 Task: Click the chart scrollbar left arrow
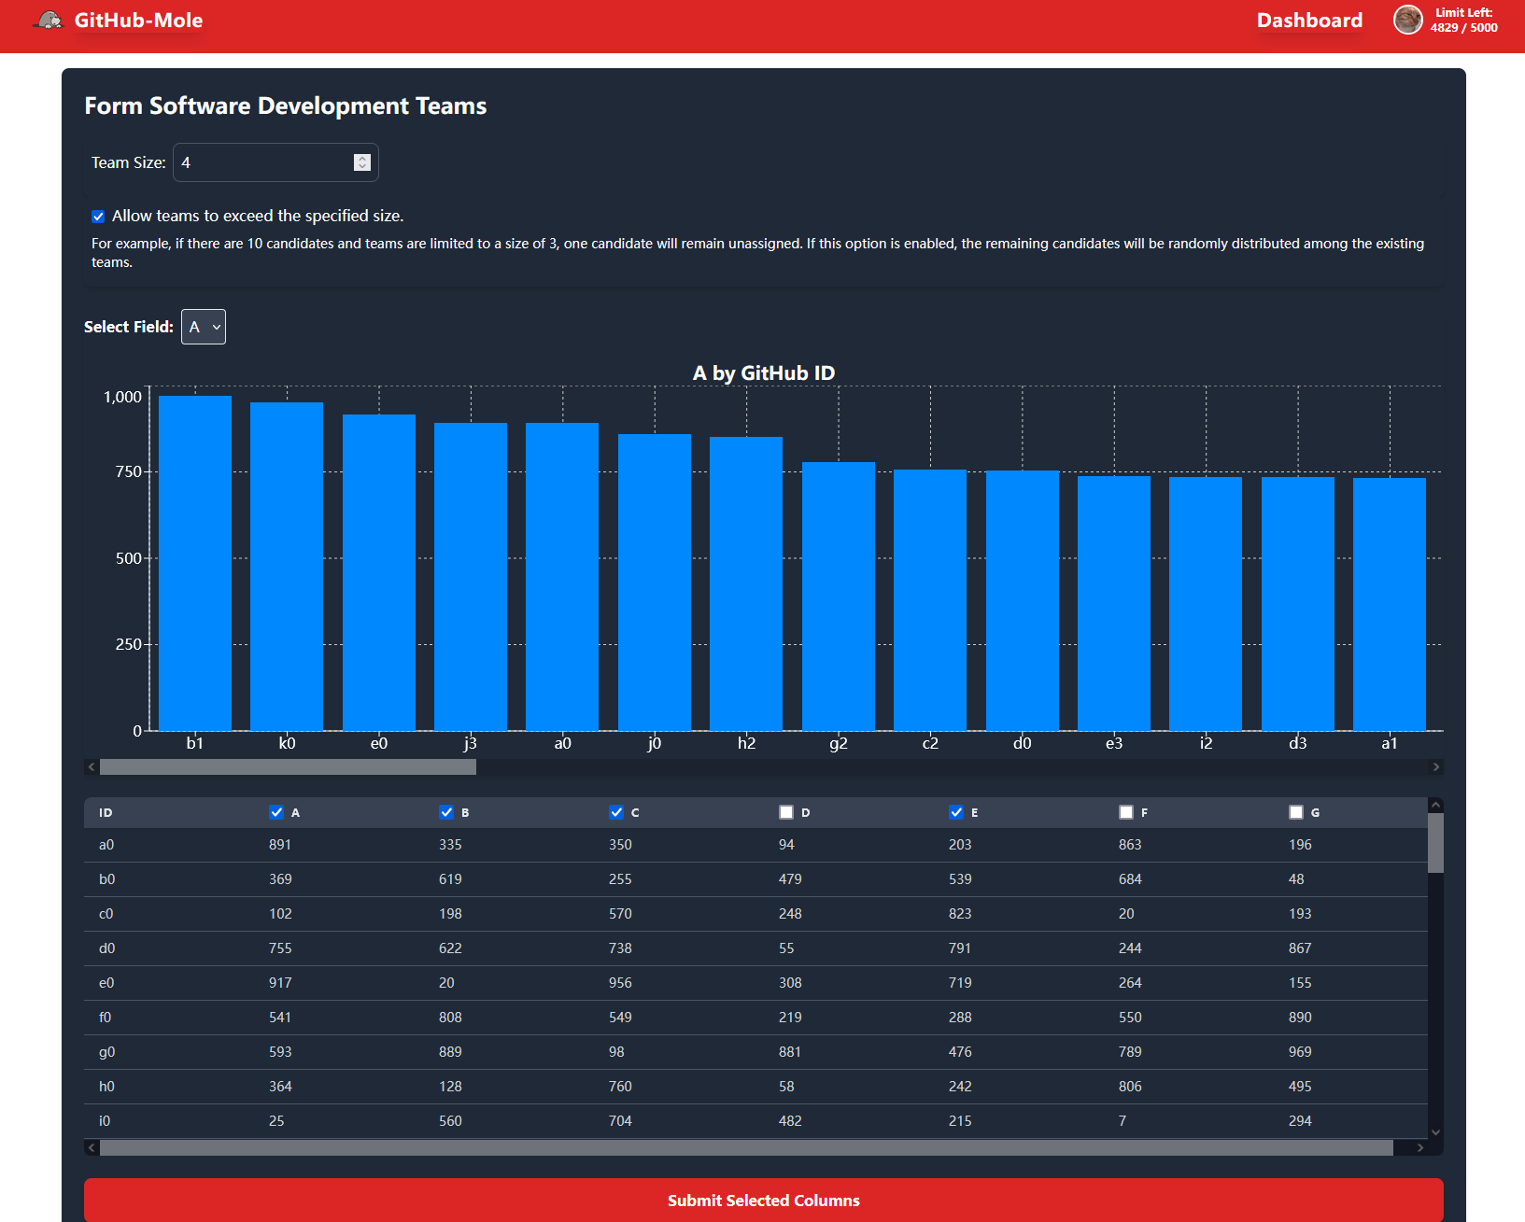click(x=90, y=766)
